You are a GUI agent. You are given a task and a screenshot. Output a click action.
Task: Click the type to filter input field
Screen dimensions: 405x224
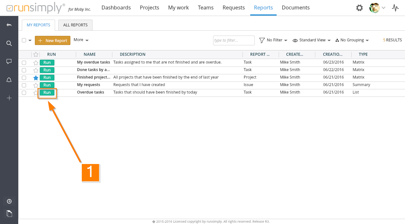click(x=234, y=40)
